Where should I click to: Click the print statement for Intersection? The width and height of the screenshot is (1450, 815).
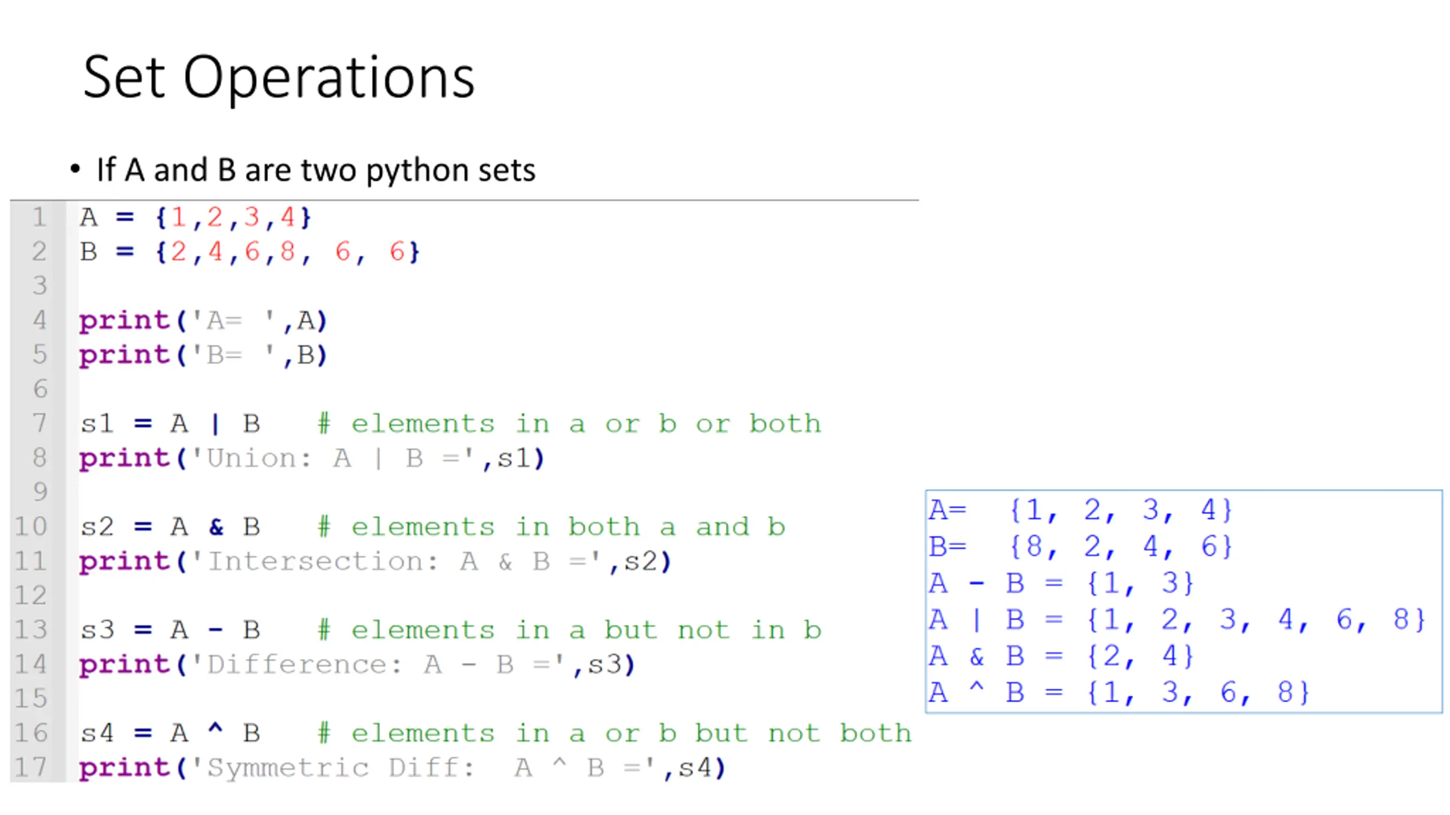[375, 561]
